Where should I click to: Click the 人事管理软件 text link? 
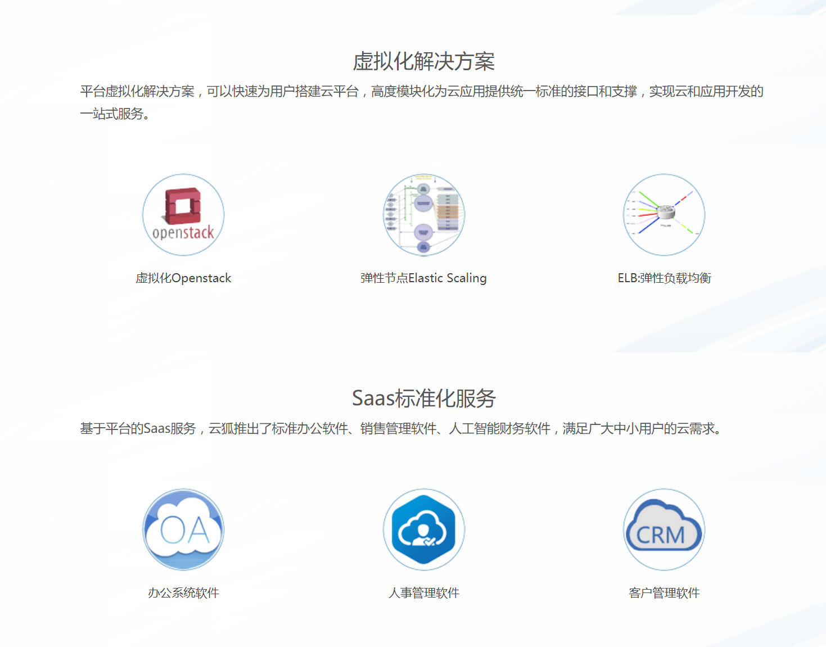(424, 593)
